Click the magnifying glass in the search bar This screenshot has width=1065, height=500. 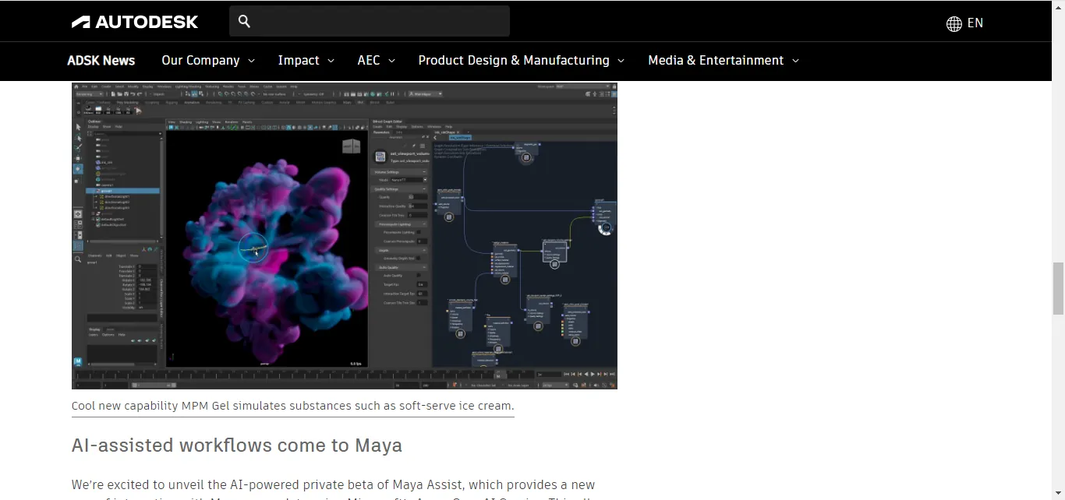(244, 21)
